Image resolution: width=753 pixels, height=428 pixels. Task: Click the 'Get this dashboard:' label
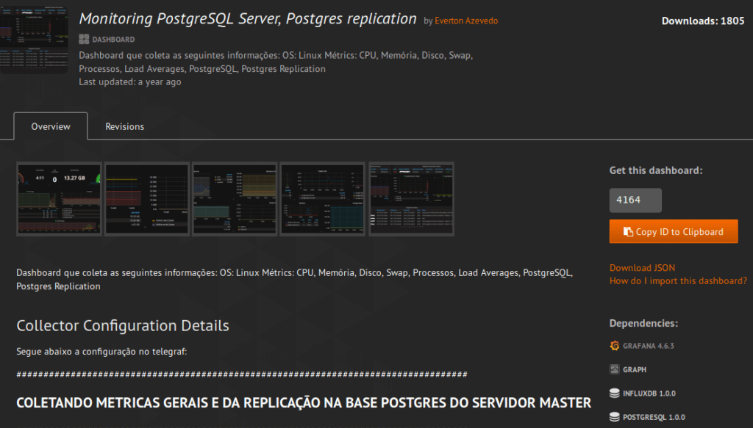[x=655, y=170]
